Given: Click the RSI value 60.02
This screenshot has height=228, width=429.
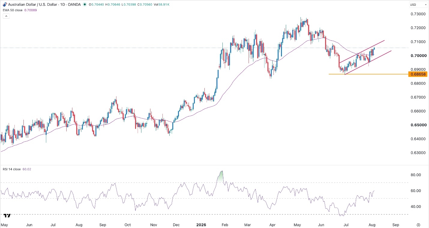Looking at the screenshot, I should pyautogui.click(x=27, y=169).
